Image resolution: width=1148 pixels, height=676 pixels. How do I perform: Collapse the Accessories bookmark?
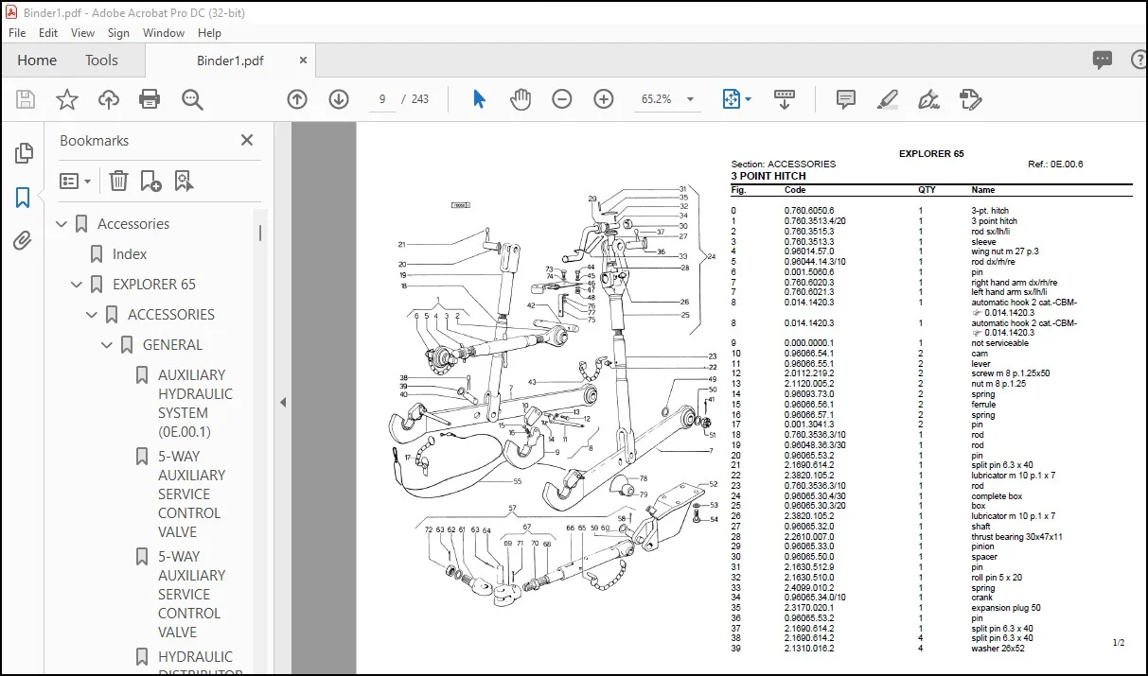[x=62, y=224]
